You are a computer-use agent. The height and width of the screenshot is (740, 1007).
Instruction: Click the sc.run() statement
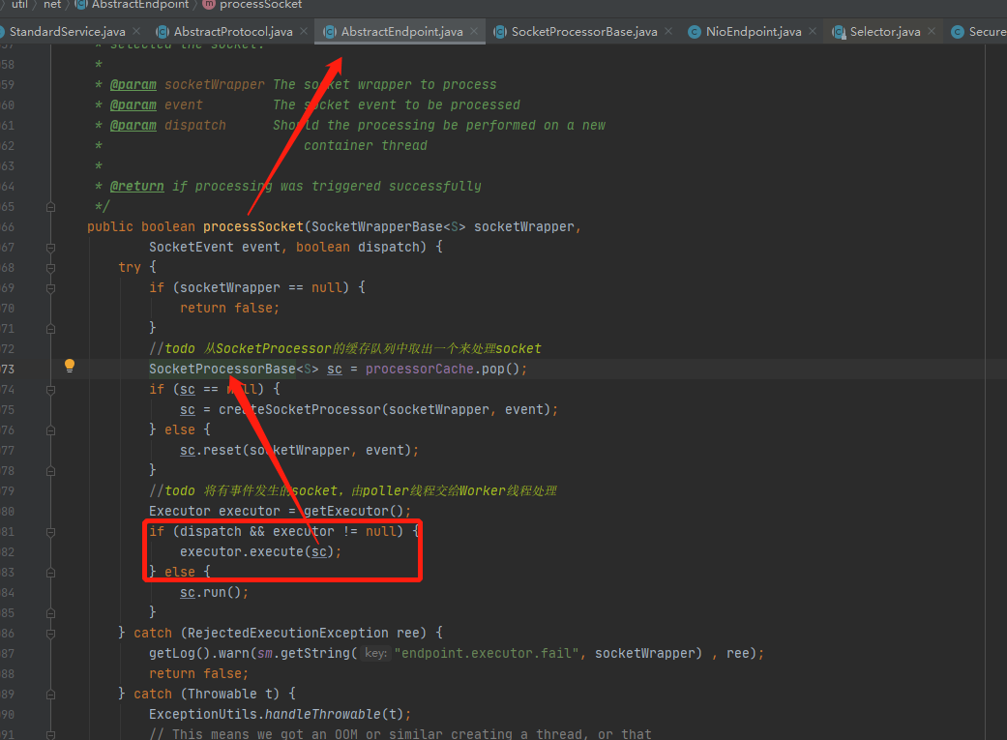214,592
